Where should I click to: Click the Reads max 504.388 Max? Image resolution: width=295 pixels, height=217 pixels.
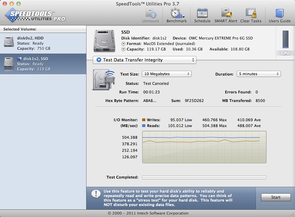(215, 126)
